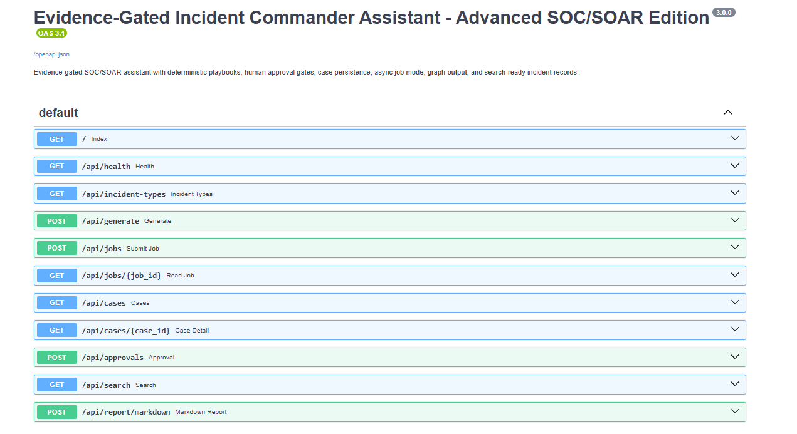
Task: Expand the /api/search endpoint chevron
Action: (735, 385)
